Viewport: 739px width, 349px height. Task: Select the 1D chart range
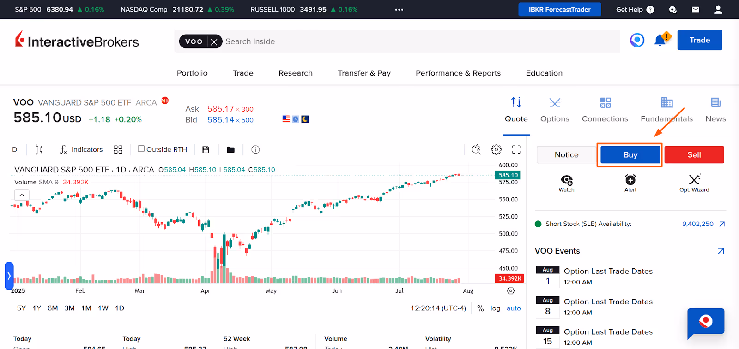120,308
